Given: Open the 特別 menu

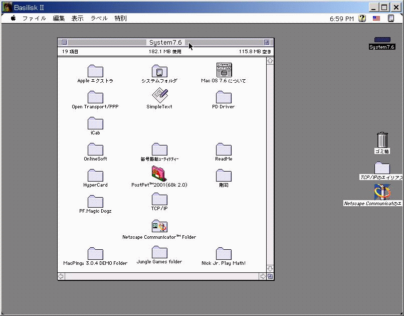Looking at the screenshot, I should (x=121, y=18).
